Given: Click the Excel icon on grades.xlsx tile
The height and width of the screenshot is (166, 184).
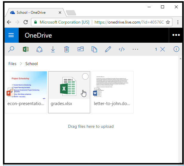Looking at the screenshot, I should [x=68, y=86].
